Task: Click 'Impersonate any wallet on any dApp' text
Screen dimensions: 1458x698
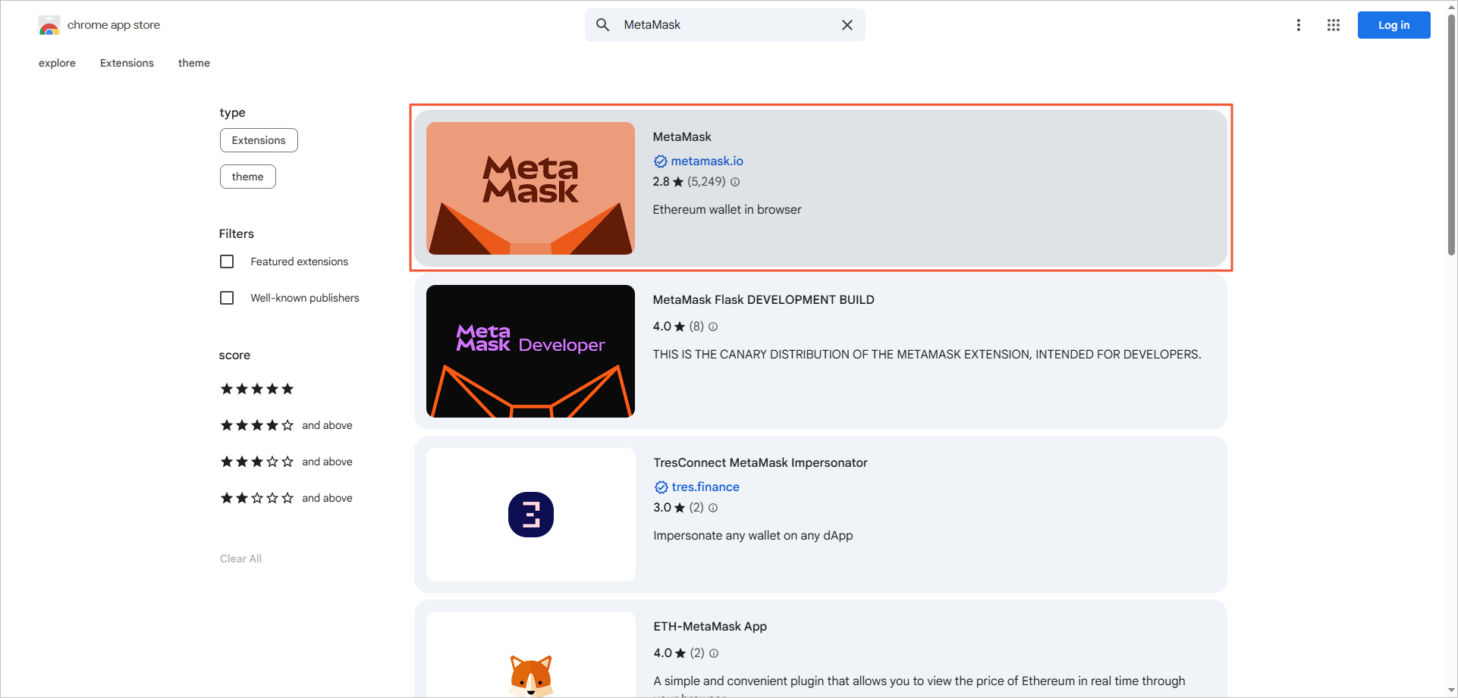Action: point(753,535)
